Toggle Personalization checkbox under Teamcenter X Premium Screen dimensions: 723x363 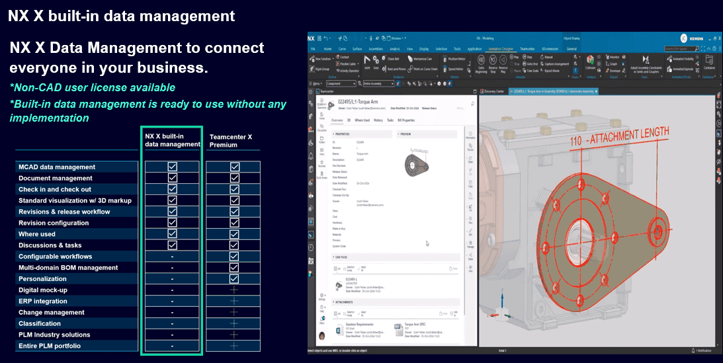234,279
